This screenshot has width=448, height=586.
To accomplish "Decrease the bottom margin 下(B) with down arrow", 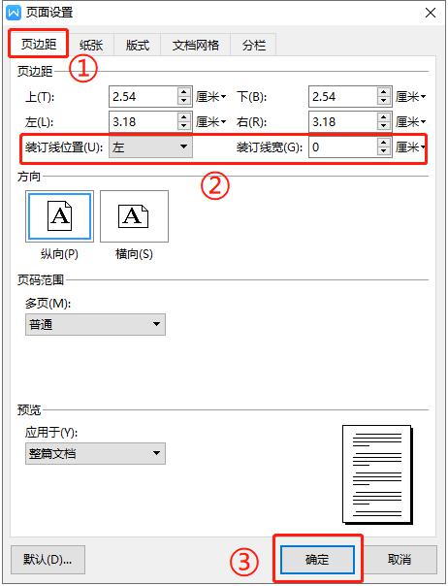I will [x=383, y=101].
